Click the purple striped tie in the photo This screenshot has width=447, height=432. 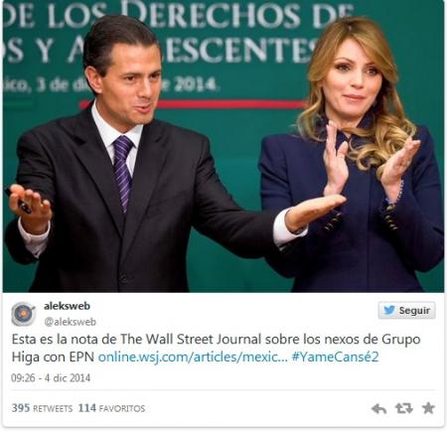(123, 172)
